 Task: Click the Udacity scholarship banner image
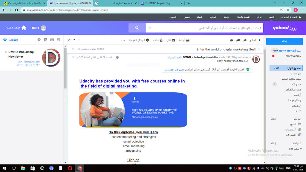click(x=133, y=110)
